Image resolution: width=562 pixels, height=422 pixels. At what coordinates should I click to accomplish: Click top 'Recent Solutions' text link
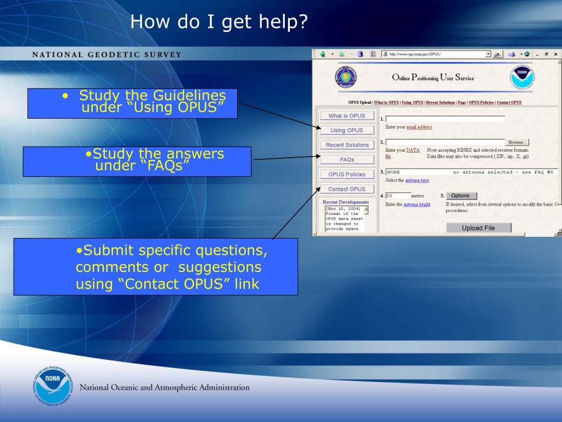[x=441, y=102]
